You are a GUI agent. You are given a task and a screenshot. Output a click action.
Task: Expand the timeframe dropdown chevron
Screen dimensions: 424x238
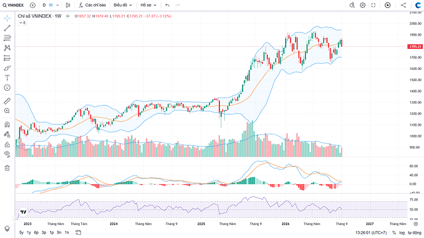pyautogui.click(x=57, y=5)
